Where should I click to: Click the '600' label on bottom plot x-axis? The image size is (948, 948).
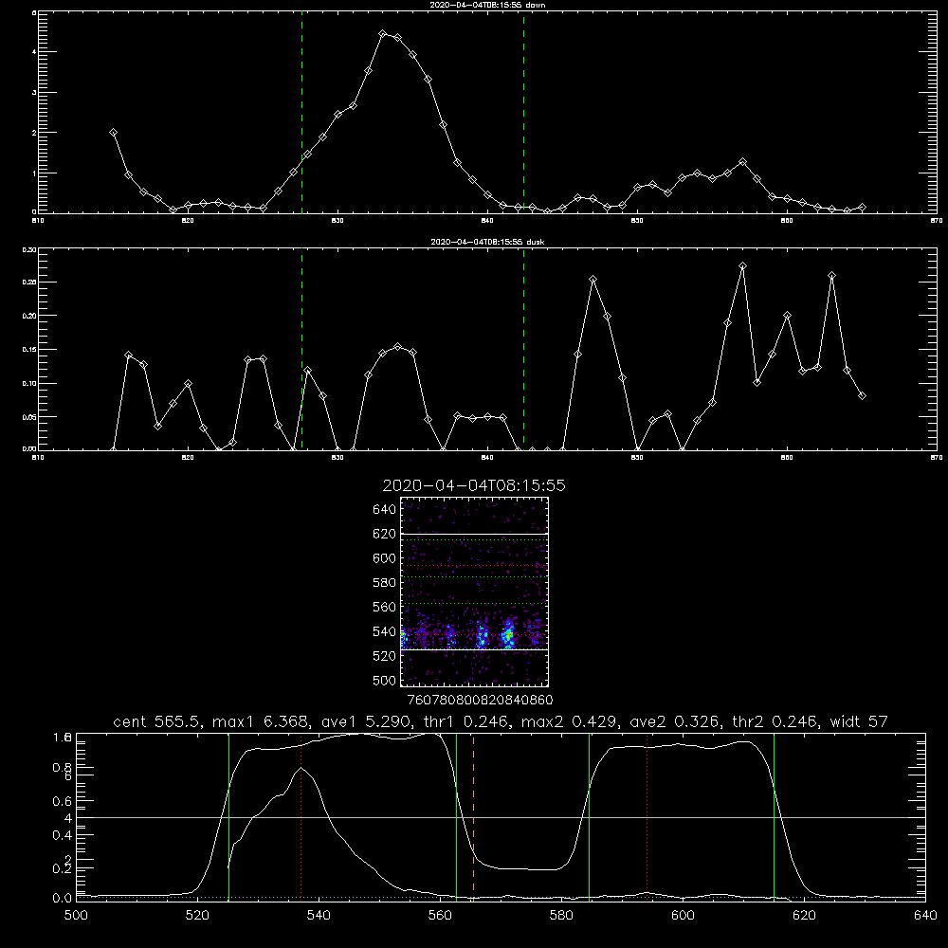tap(683, 916)
